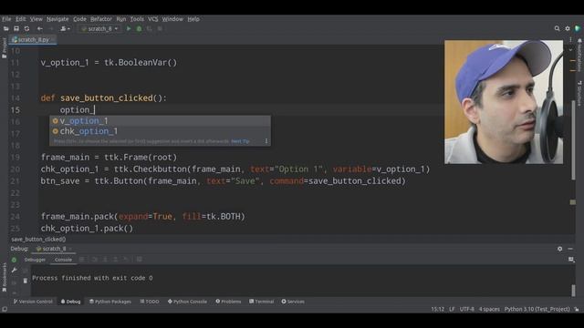Hide the Debug tool window
Image resolution: width=584 pixels, height=328 pixels.
(570, 249)
